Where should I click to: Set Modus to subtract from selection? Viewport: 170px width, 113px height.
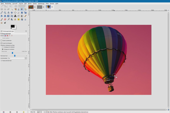[10, 36]
